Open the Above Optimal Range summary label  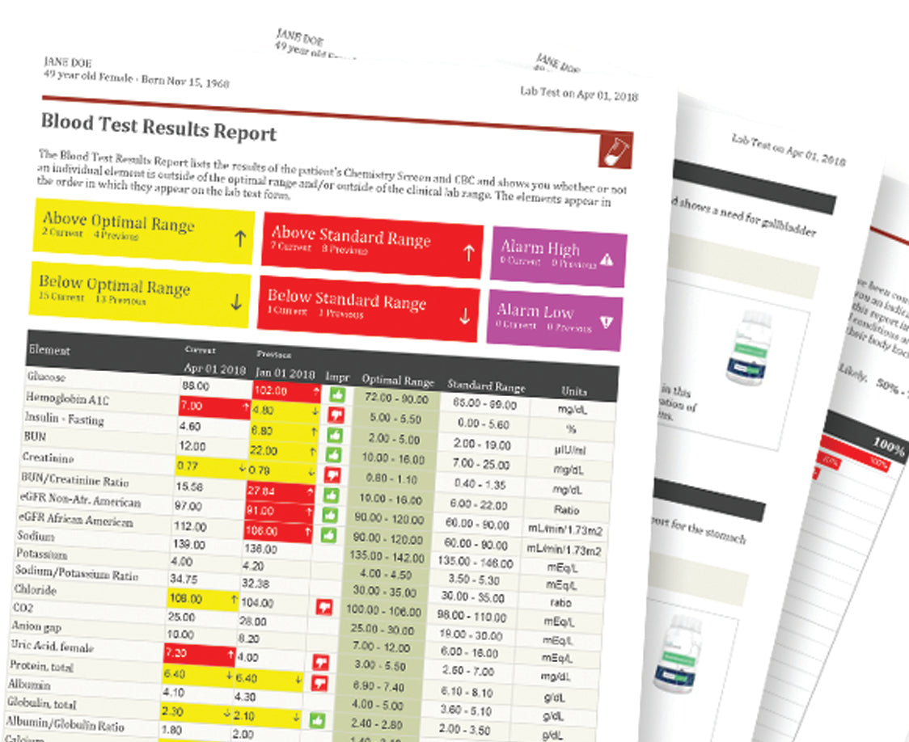[119, 221]
